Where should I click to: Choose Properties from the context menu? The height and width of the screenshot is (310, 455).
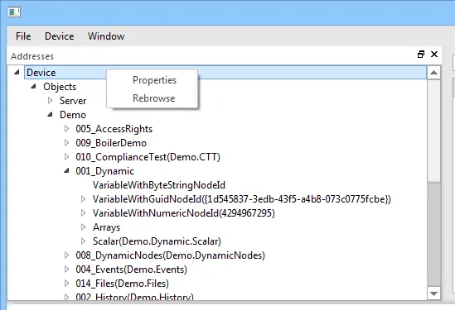coord(154,80)
